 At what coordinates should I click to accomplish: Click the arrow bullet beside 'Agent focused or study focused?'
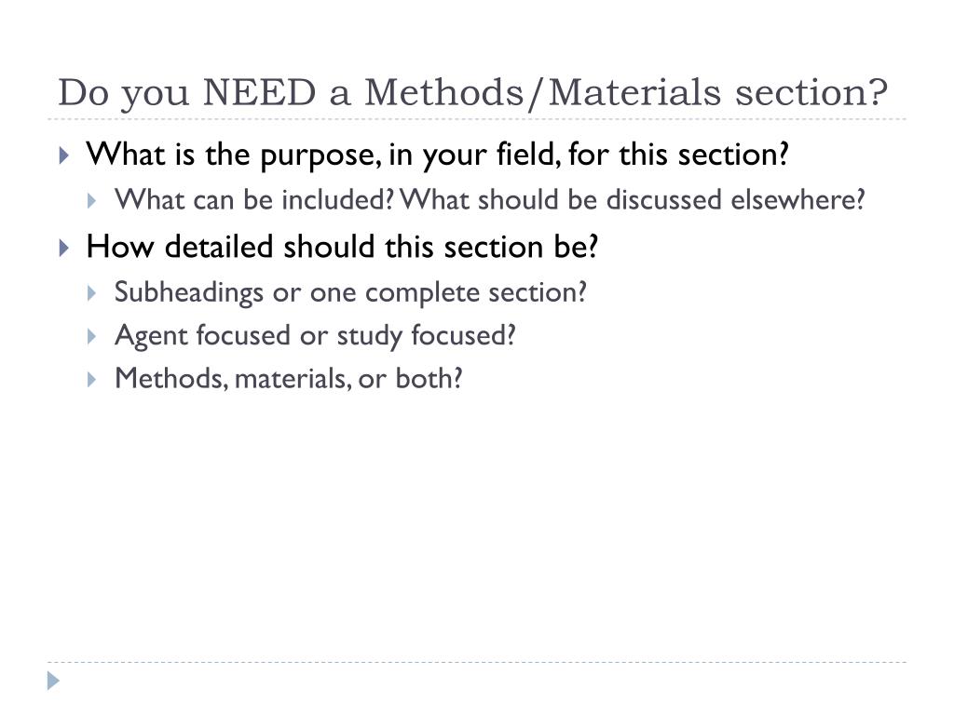[92, 336]
